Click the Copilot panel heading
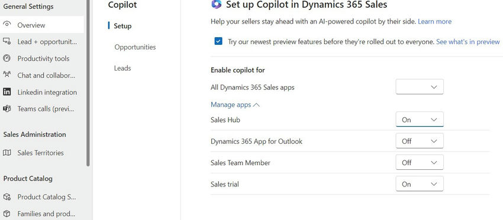The image size is (503, 220). point(122,5)
